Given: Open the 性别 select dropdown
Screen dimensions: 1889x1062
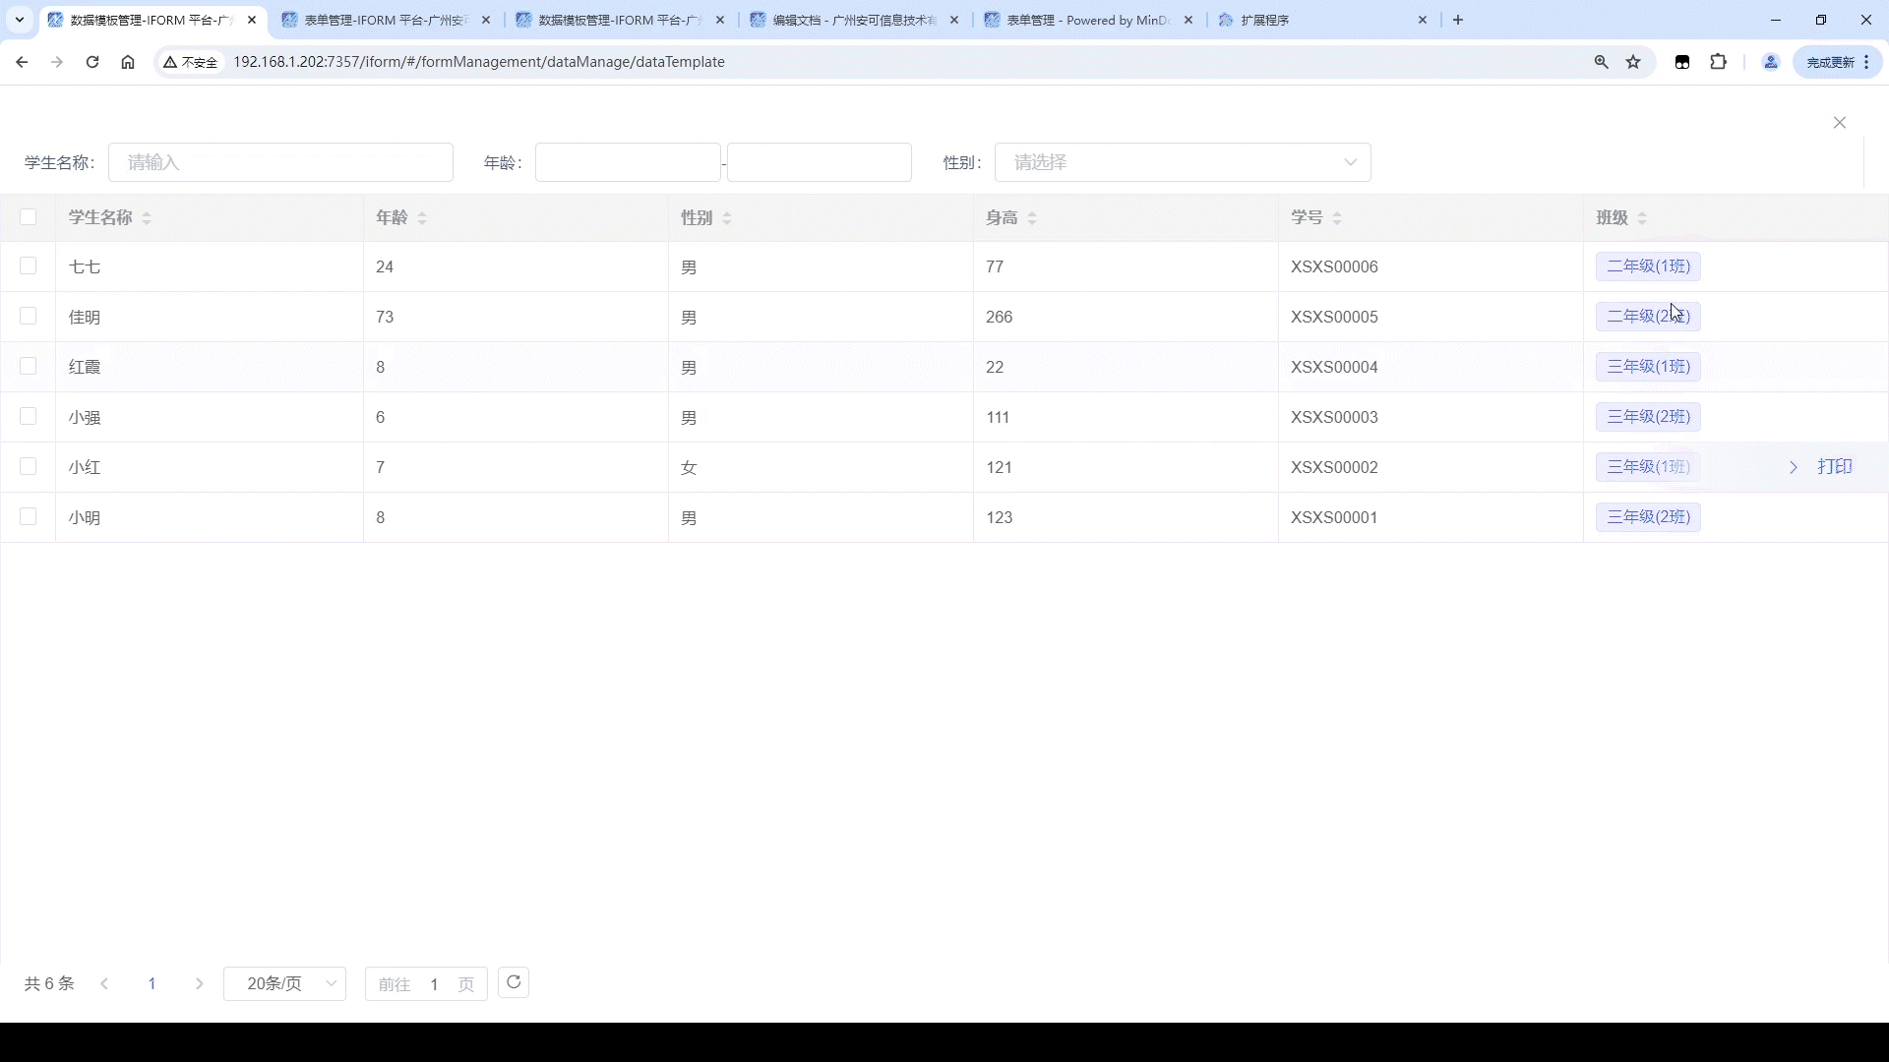Looking at the screenshot, I should click(x=1182, y=162).
